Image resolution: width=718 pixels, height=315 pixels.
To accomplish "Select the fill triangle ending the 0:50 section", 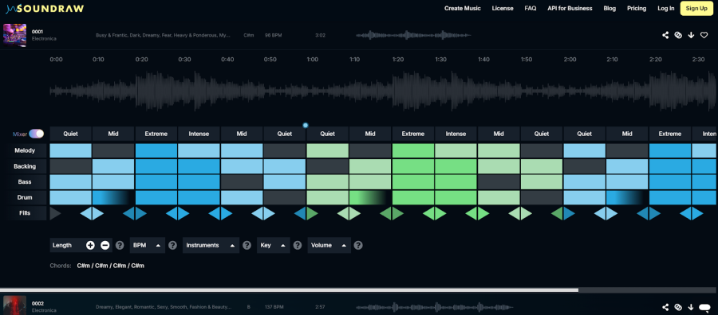I will click(300, 213).
